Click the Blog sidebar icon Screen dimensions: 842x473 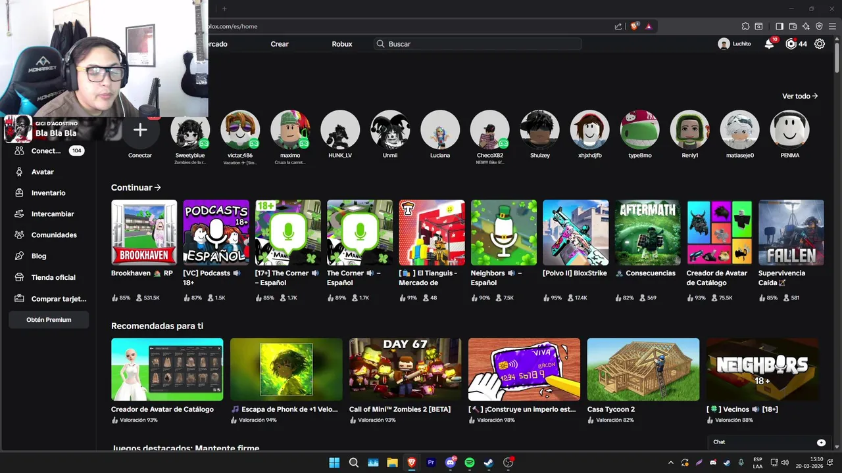[18, 256]
